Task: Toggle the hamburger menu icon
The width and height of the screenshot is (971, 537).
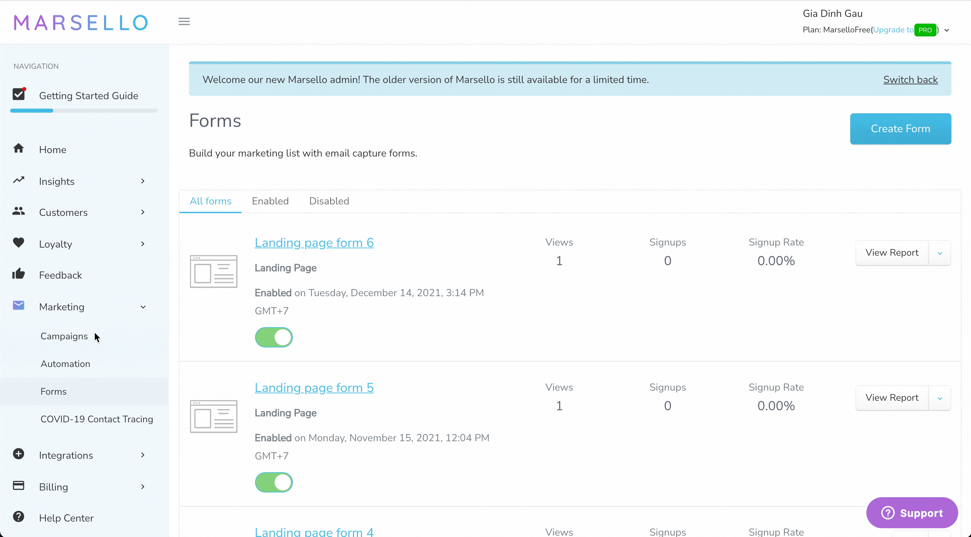Action: point(184,22)
